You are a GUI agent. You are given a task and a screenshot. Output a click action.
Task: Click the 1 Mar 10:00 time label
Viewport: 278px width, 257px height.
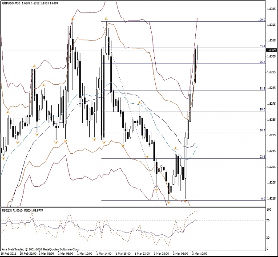click(x=85, y=253)
